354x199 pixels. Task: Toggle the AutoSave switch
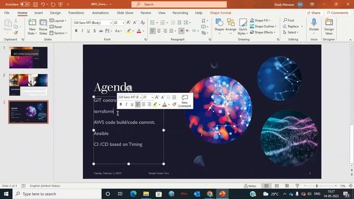point(25,4)
